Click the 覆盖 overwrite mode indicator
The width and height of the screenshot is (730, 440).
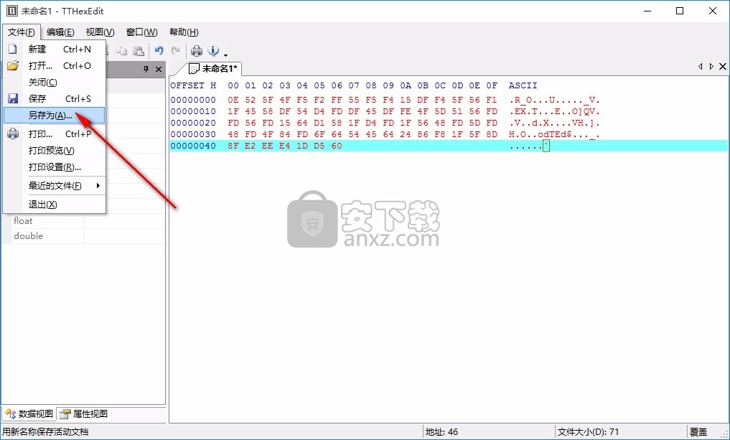699,432
